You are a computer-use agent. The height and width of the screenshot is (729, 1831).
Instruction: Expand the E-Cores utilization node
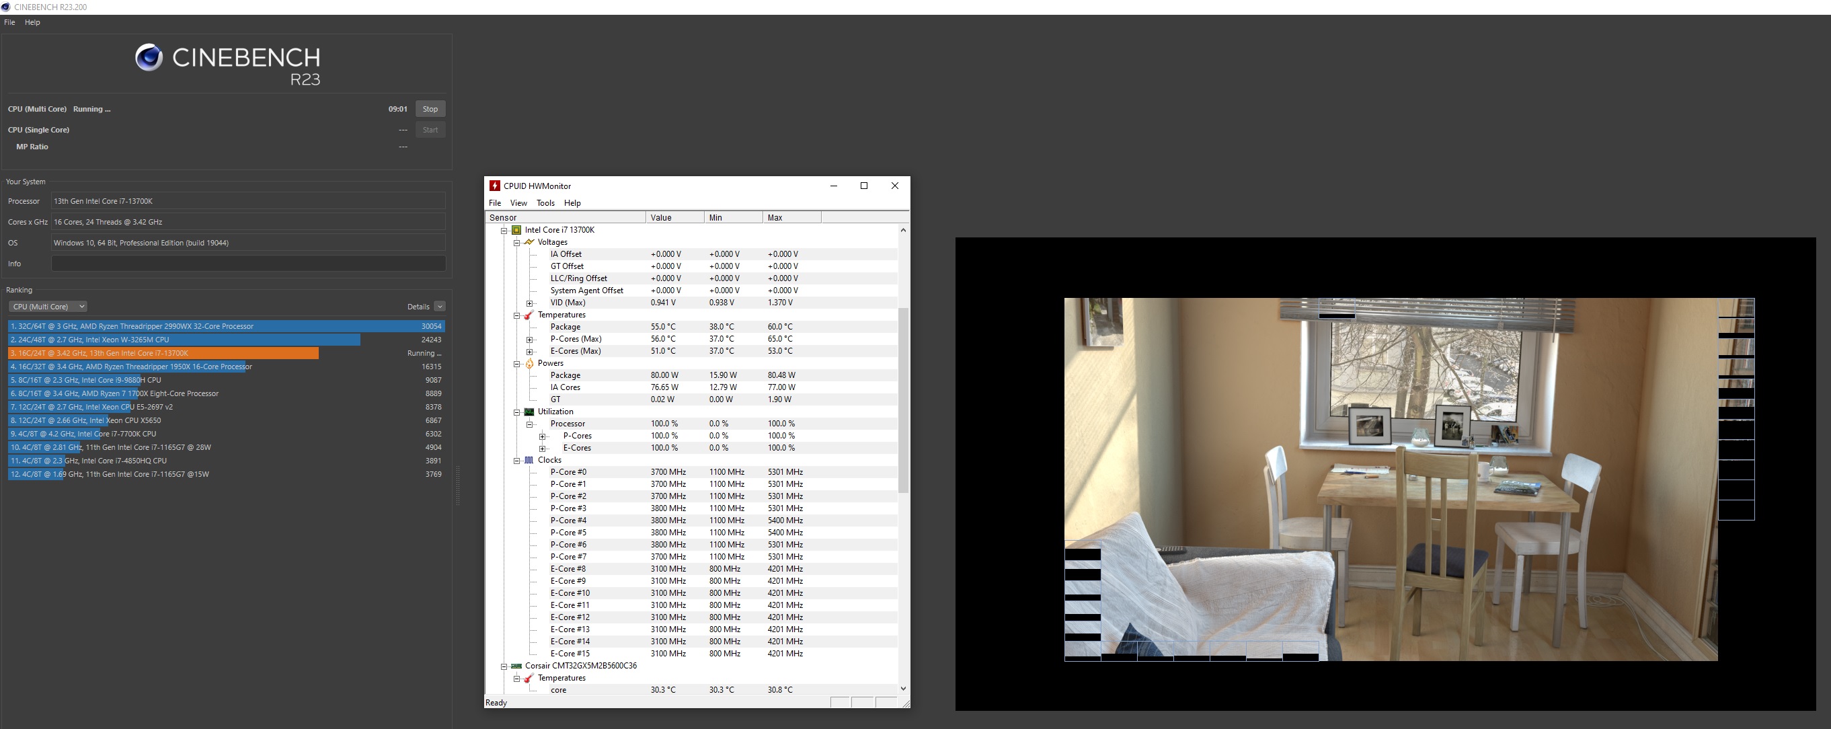pos(543,448)
